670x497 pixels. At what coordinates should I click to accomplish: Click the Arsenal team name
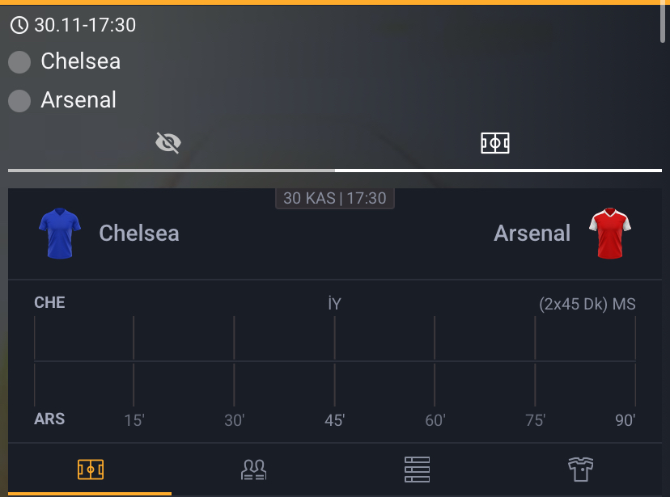[532, 234]
